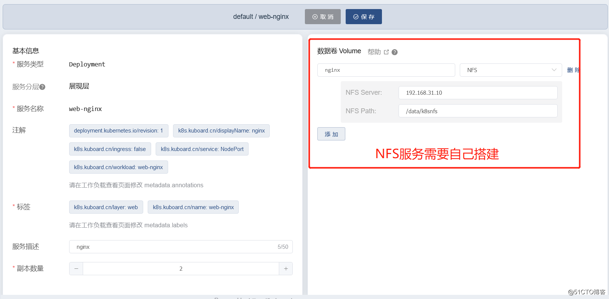
Task: Click the default / web-nginx header title
Action: click(x=261, y=17)
